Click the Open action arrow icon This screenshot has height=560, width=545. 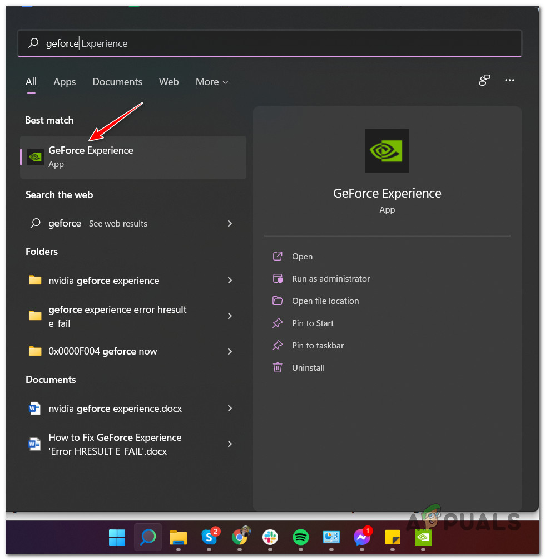click(278, 256)
